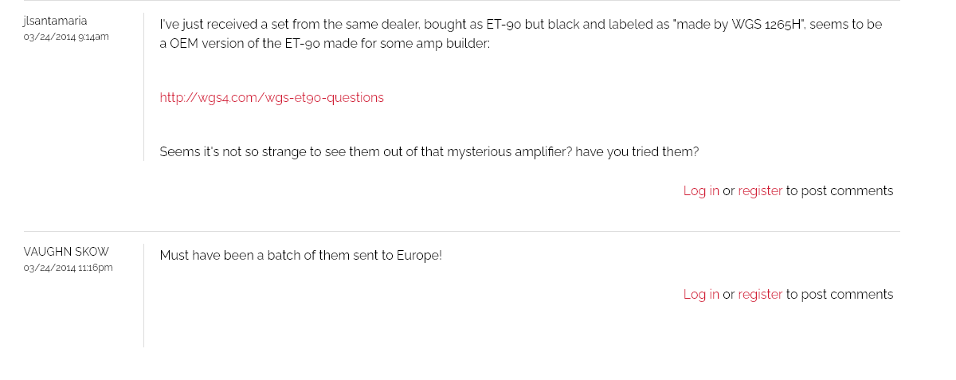The height and width of the screenshot is (380, 956).
Task: Click the 03/24/2014 9:14am timestamp
Action: coord(66,37)
